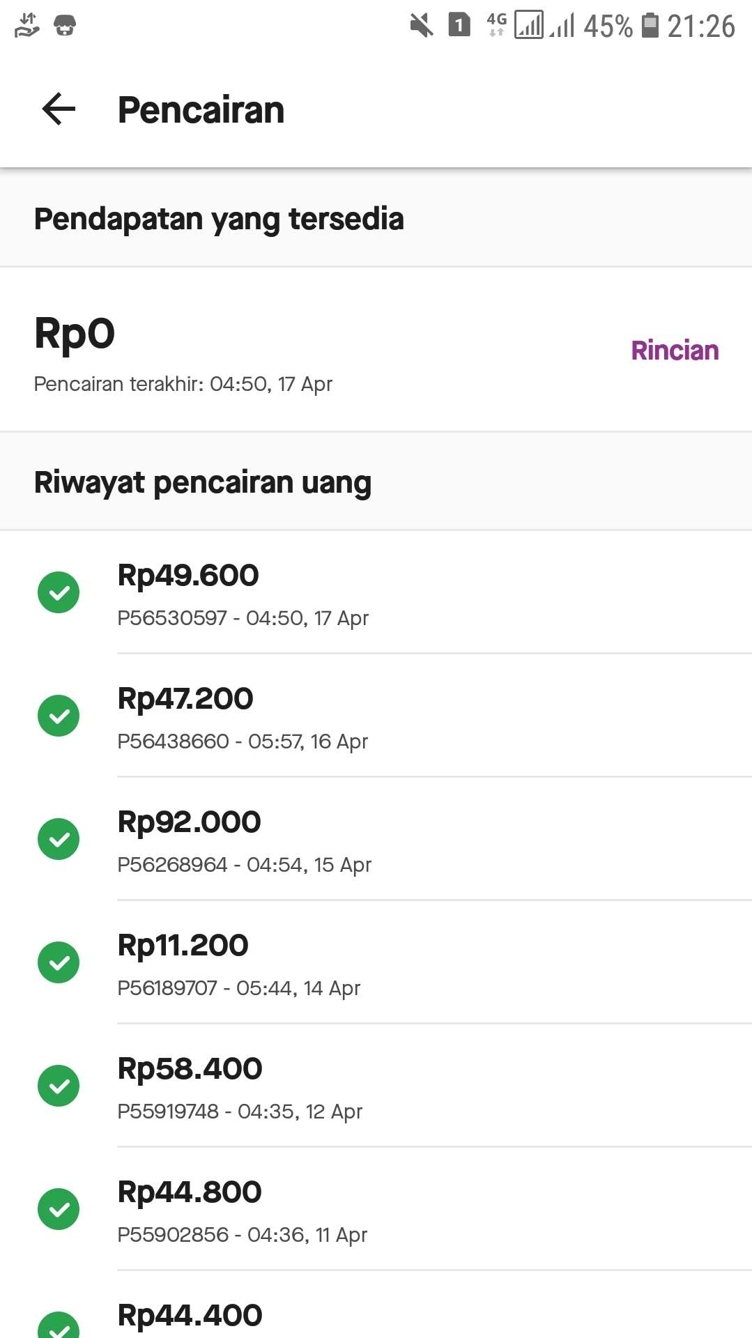Tap green checkmark beside Rp58.400 payout
The image size is (752, 1338).
[59, 1086]
